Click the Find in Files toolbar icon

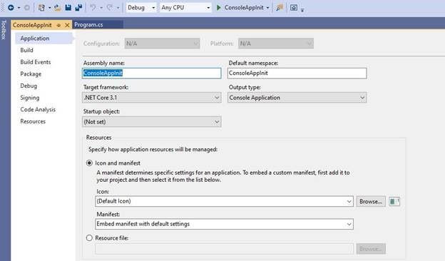tap(280, 8)
